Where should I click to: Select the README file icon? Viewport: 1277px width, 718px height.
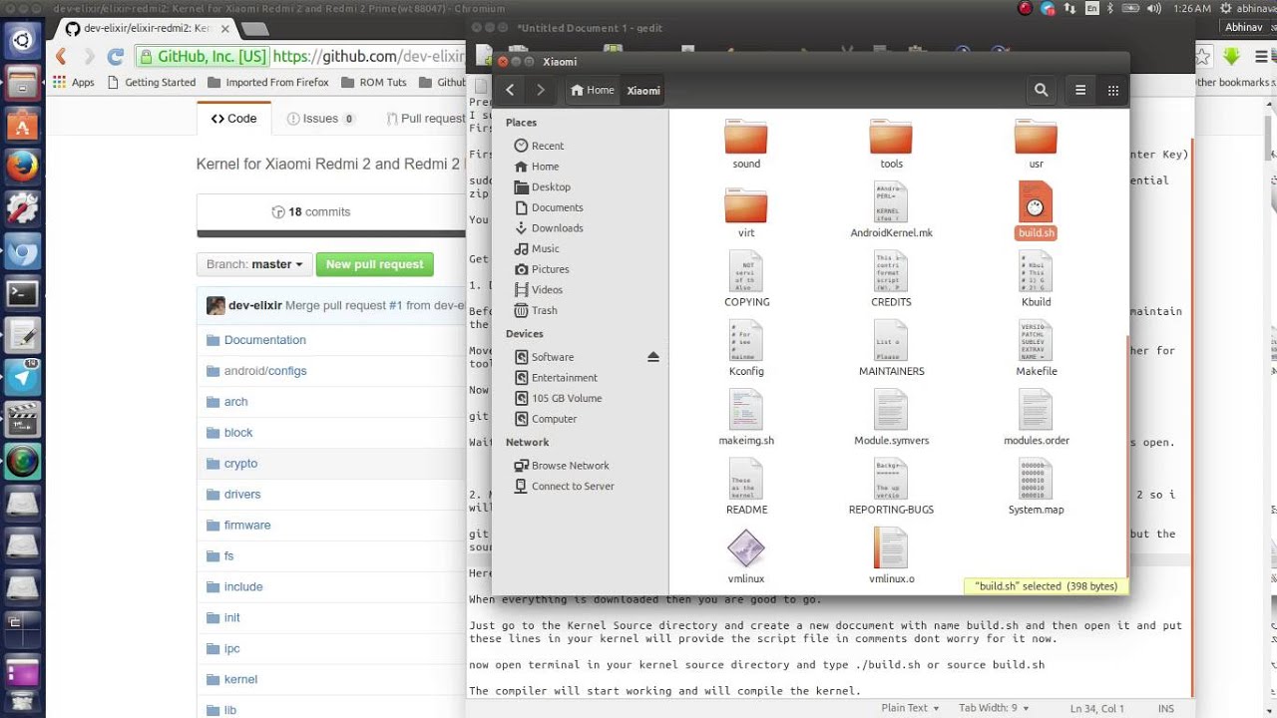746,479
